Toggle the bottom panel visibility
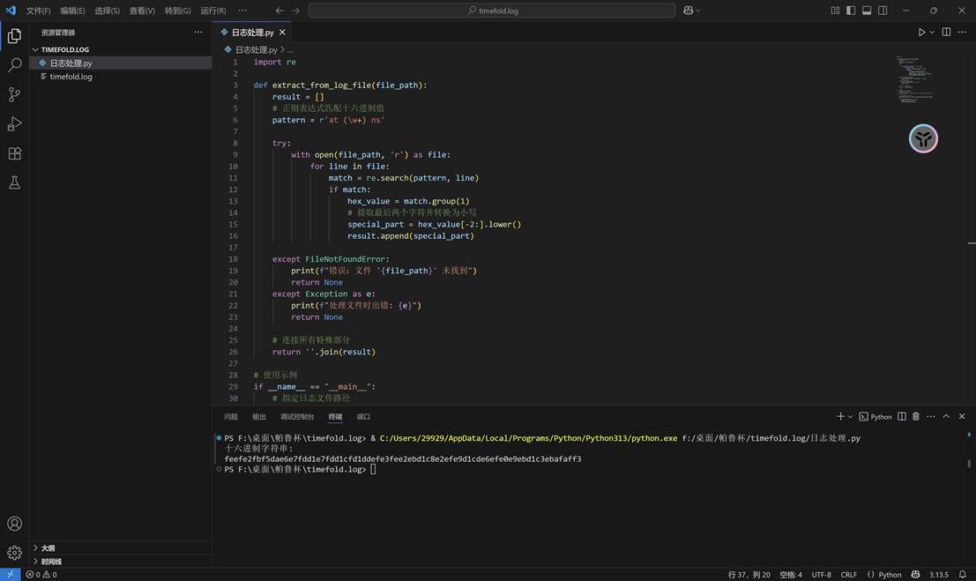This screenshot has height=581, width=976. tap(868, 10)
